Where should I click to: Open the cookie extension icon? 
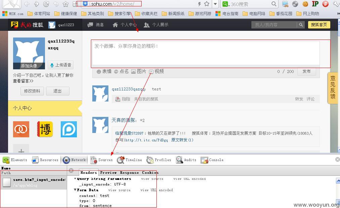[305, 4]
